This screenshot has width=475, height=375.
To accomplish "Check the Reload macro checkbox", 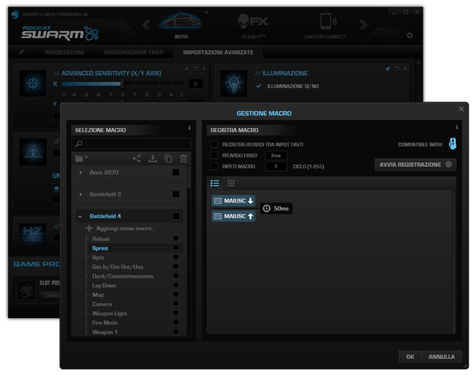I will tap(176, 238).
